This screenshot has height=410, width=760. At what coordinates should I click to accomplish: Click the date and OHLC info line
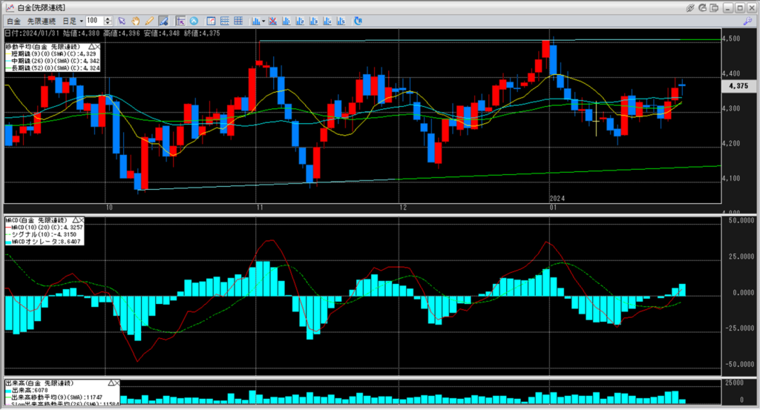pyautogui.click(x=113, y=33)
